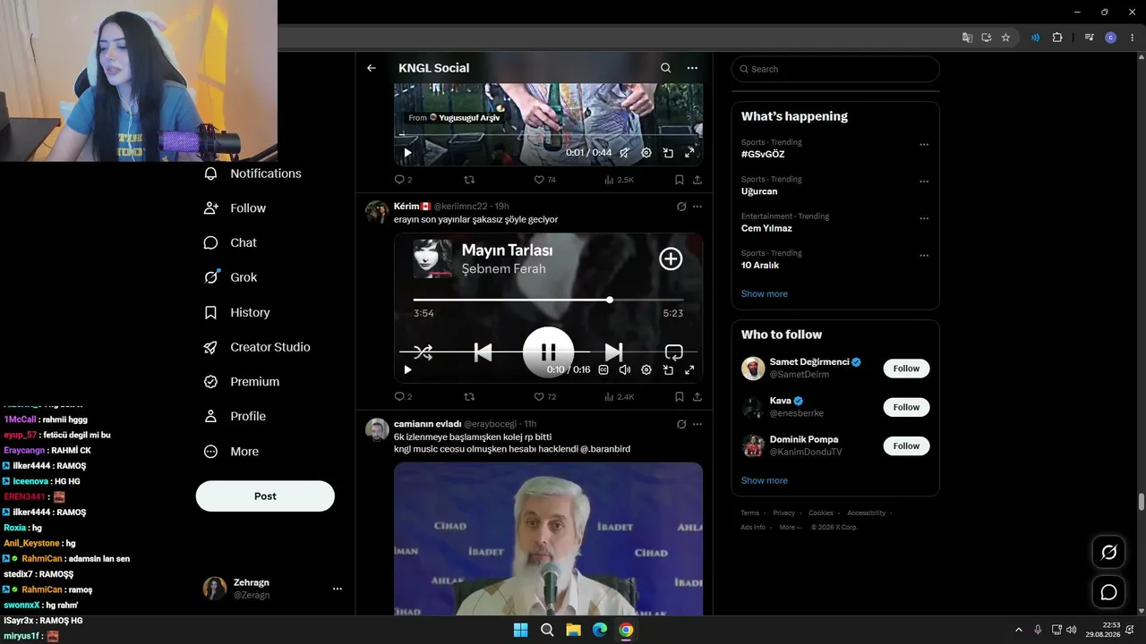Play the Yugusuguf Arşiv video
The width and height of the screenshot is (1146, 644).
407,153
